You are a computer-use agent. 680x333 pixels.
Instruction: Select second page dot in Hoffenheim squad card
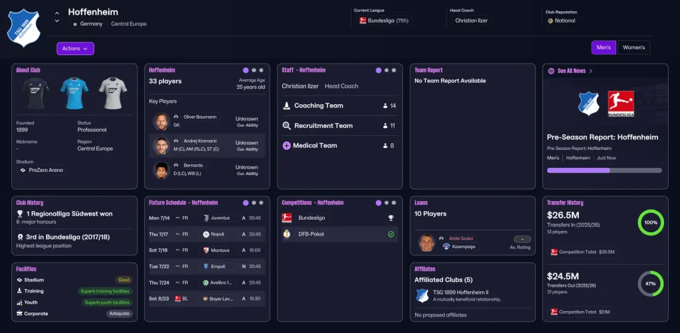click(254, 70)
